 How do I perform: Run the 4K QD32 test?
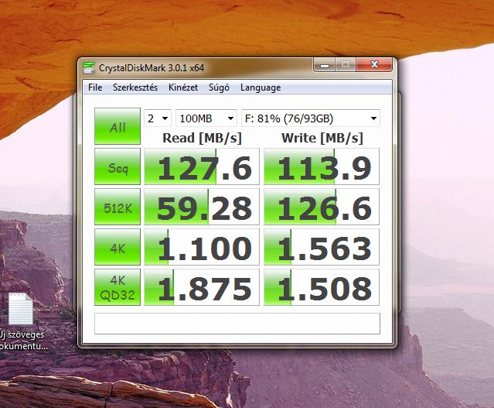pyautogui.click(x=118, y=287)
